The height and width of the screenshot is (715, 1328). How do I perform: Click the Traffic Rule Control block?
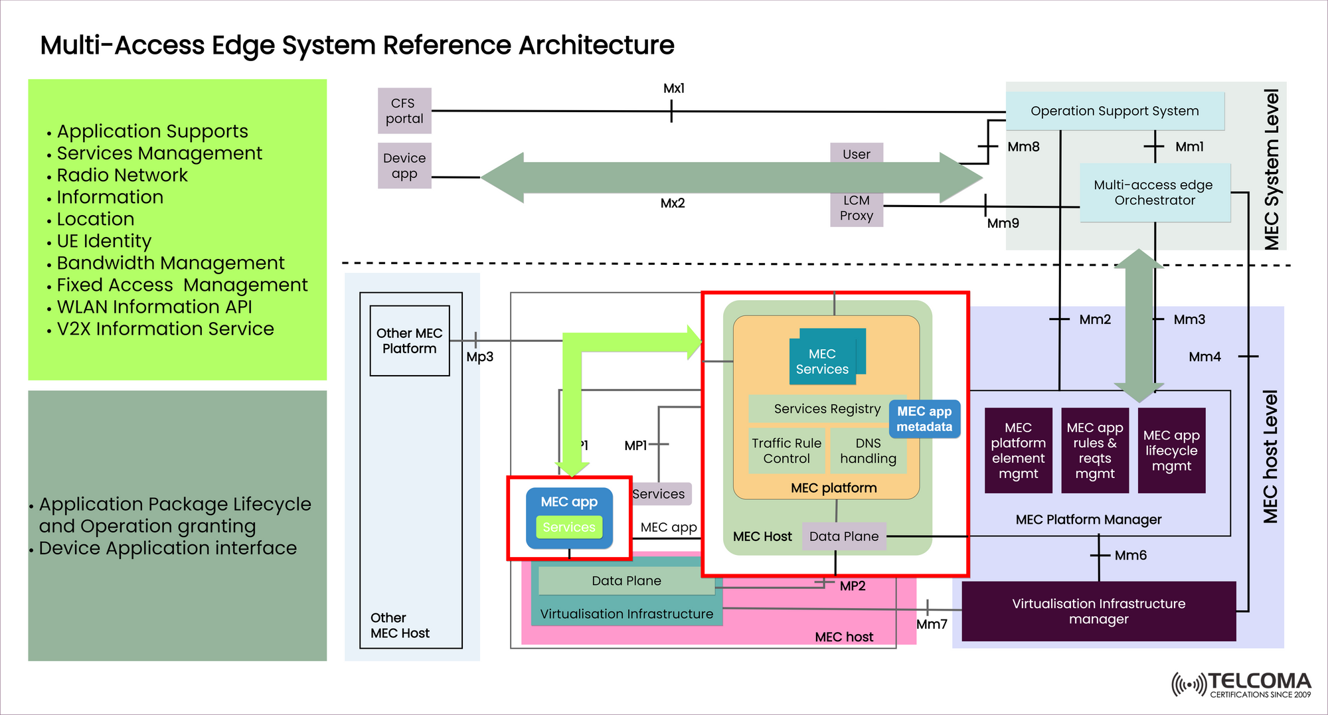[x=786, y=451]
